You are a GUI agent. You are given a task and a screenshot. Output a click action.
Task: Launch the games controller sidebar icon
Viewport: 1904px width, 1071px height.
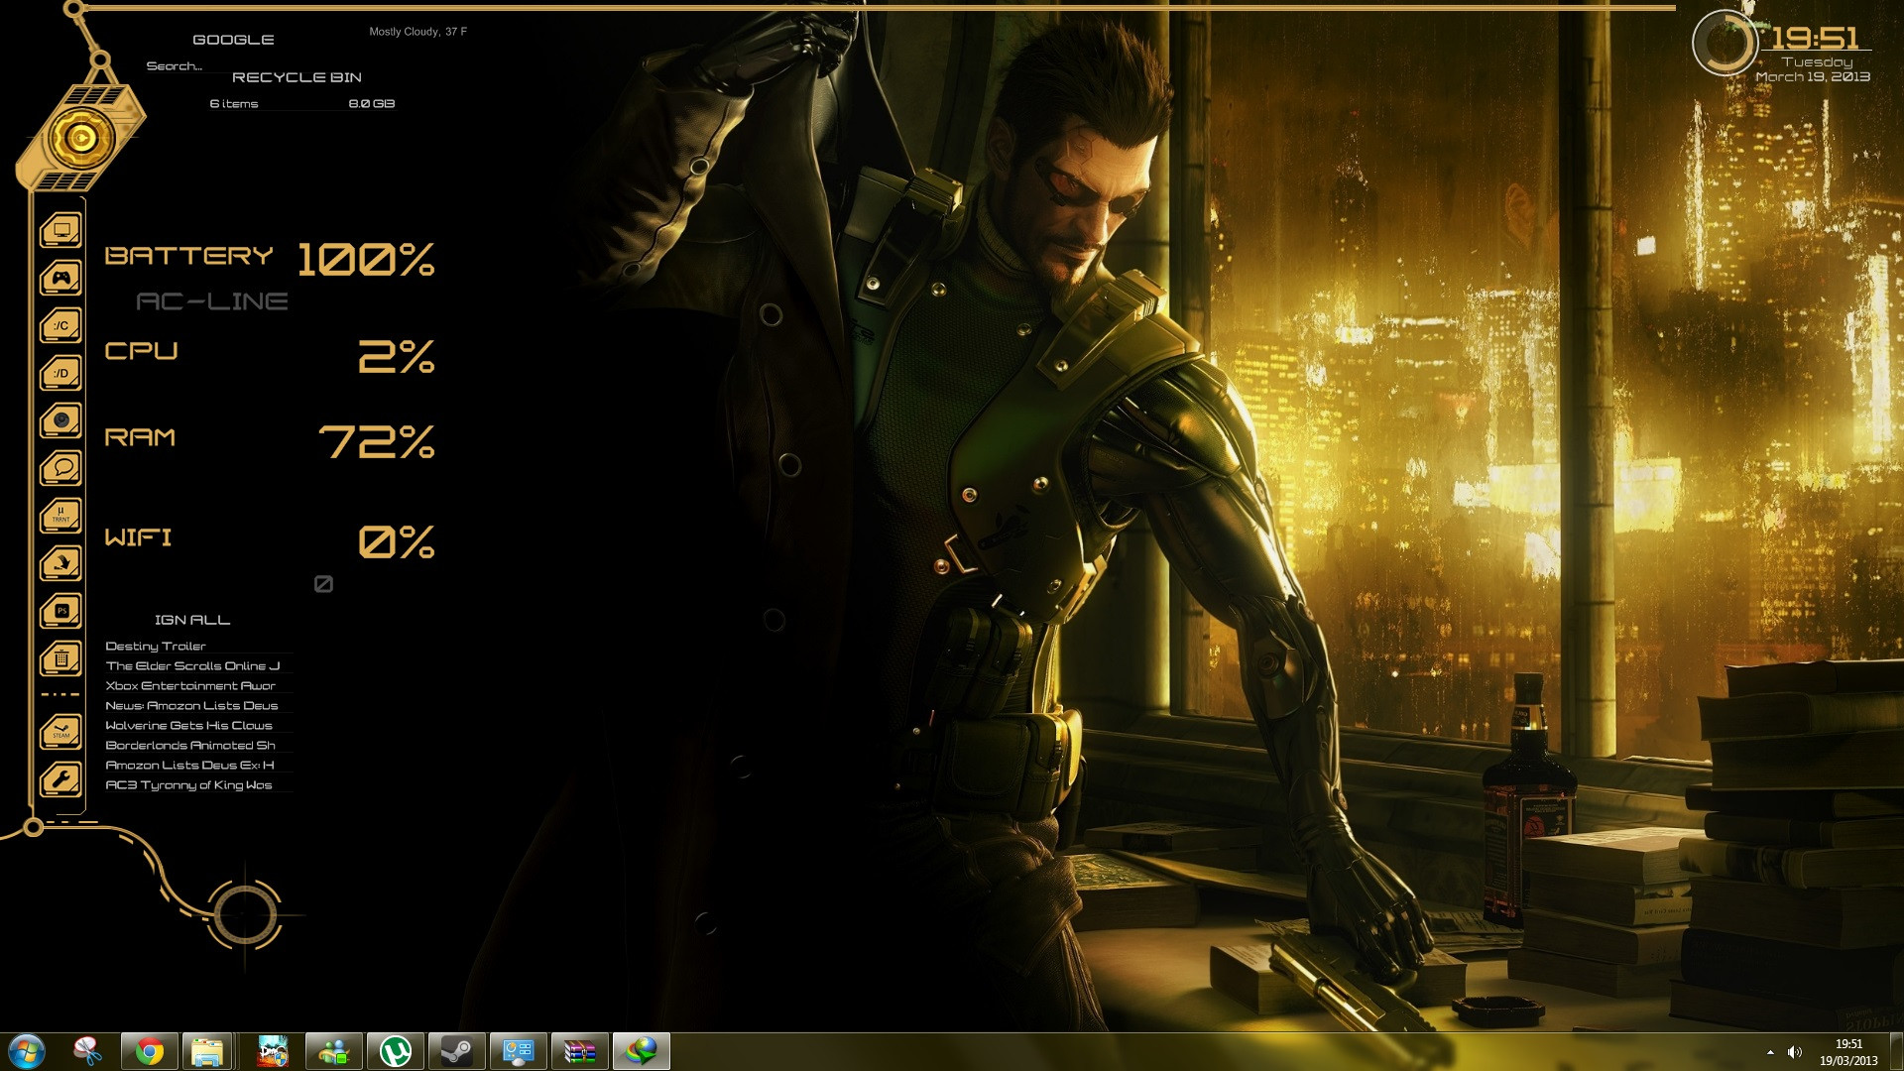(x=61, y=278)
